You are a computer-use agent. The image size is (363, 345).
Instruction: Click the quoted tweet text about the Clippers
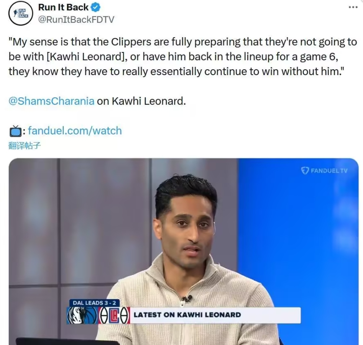pyautogui.click(x=183, y=57)
